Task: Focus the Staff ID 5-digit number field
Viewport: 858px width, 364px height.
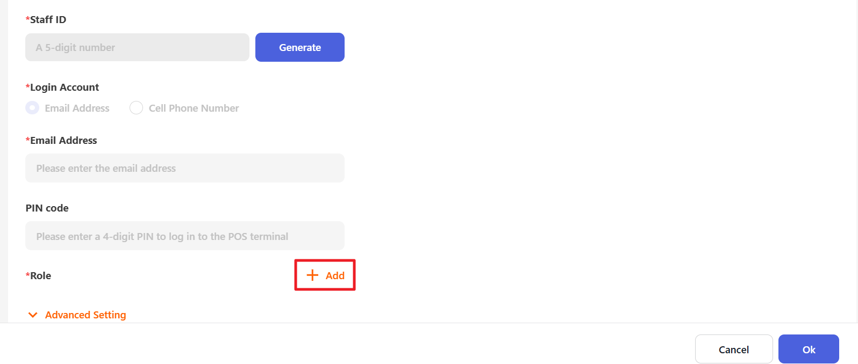Action: (x=137, y=47)
